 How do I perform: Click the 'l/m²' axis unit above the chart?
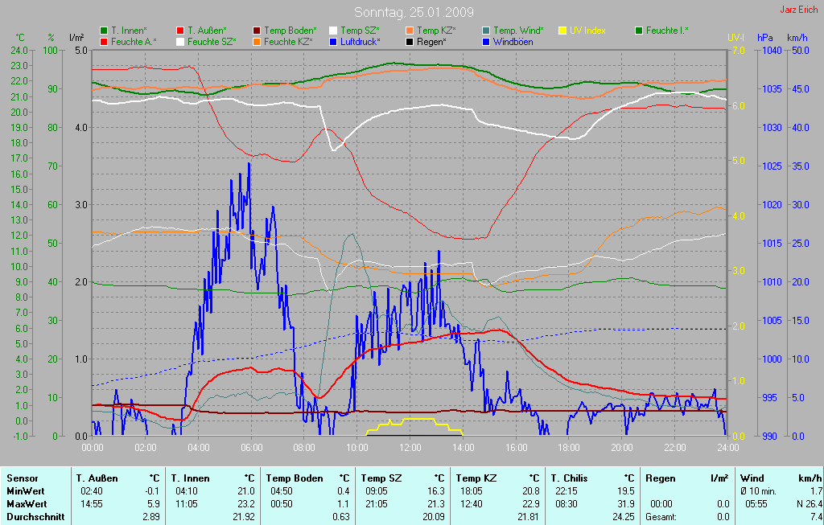76,38
